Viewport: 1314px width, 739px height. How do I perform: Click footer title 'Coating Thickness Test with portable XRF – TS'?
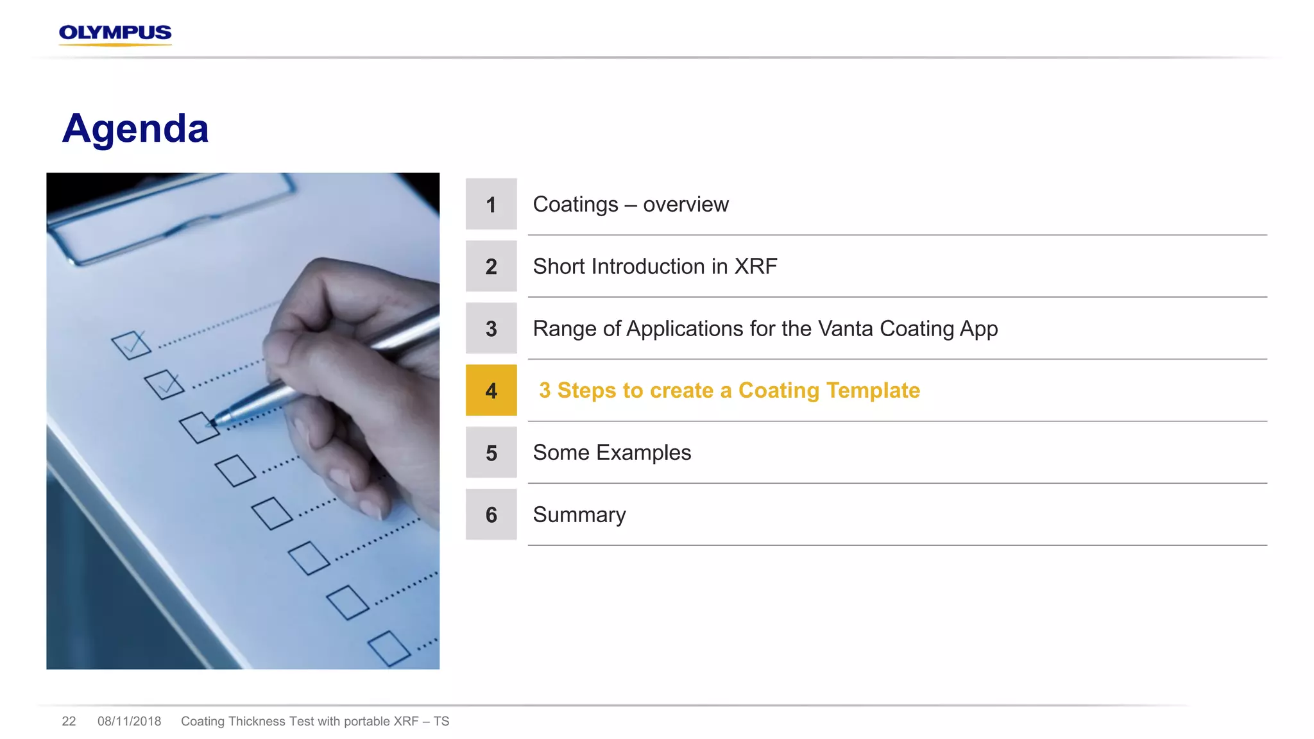point(315,721)
